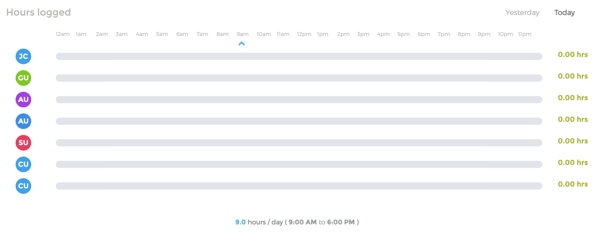
Task: Click the 0.00 hrs total for JC
Action: click(572, 55)
